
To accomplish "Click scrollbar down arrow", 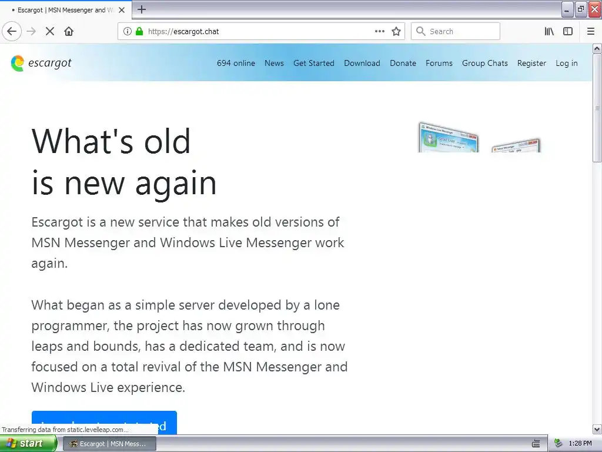I will tap(597, 429).
